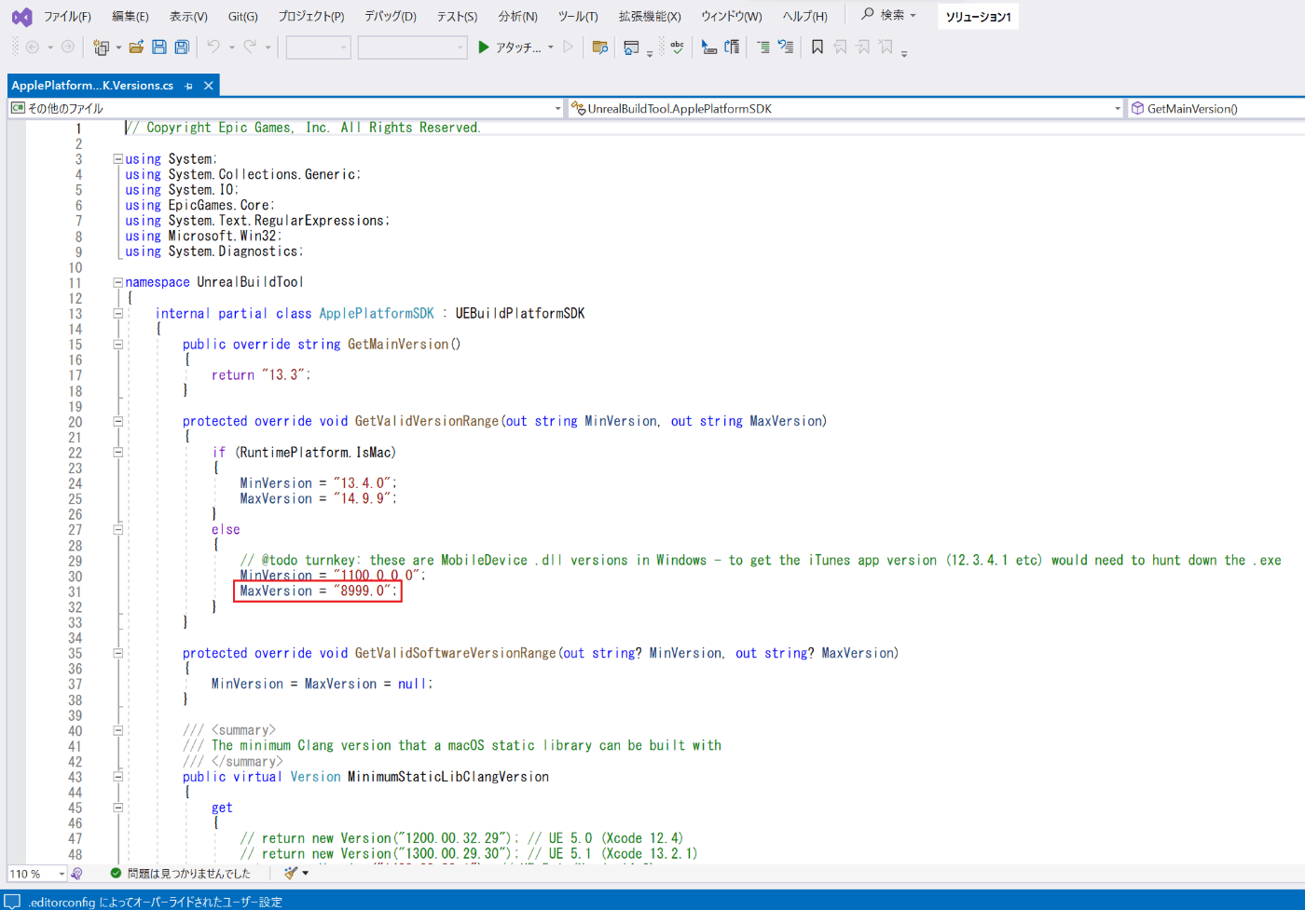Close the ApplePlatform...K.Versions.cs tab
The image size is (1305, 910).
click(209, 86)
